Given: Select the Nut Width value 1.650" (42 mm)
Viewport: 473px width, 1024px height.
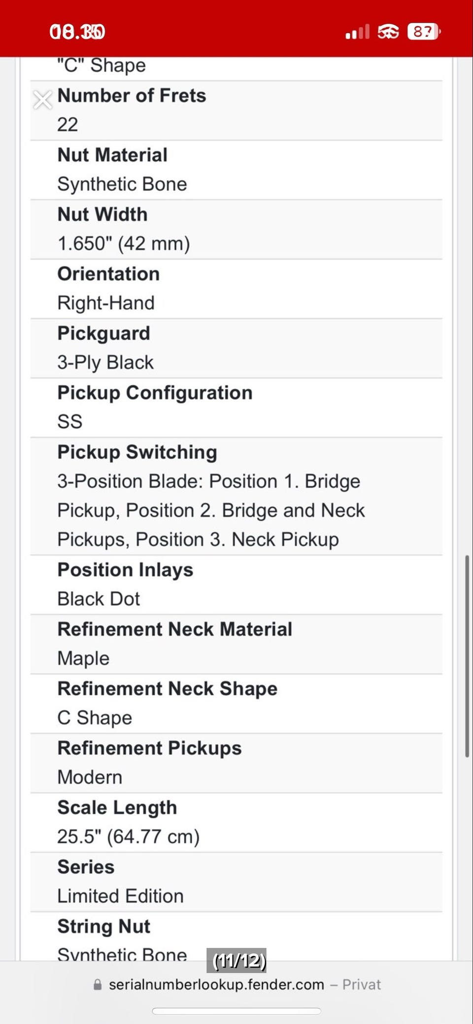Looking at the screenshot, I should (x=124, y=243).
